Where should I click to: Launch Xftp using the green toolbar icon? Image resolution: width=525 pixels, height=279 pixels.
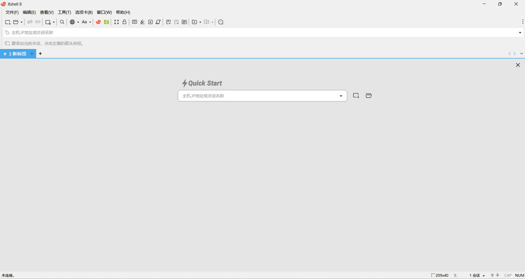tap(106, 22)
